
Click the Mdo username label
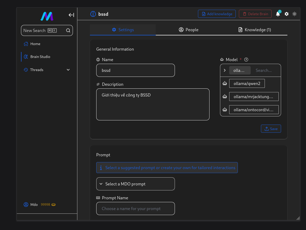(x=34, y=205)
